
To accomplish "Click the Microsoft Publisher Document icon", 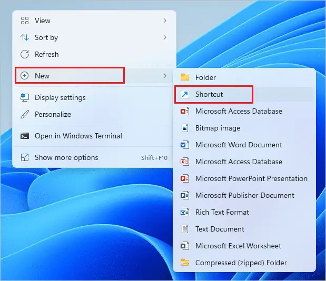I will point(185,195).
